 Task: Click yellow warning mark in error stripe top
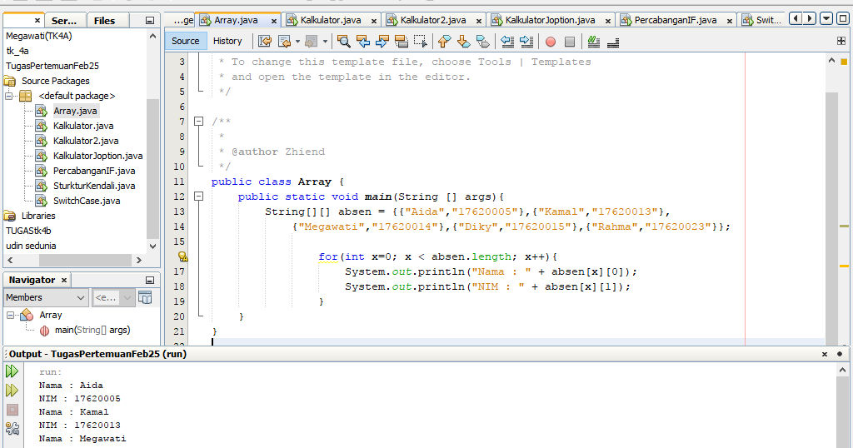click(x=844, y=62)
